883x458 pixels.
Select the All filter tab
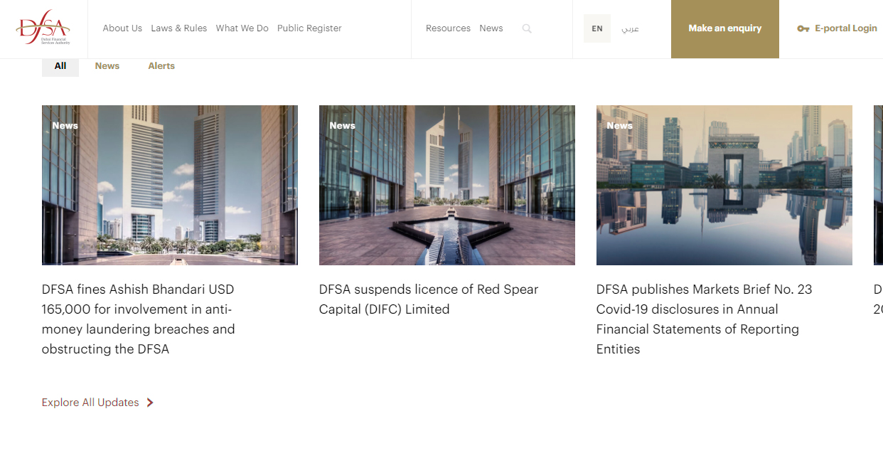[60, 65]
